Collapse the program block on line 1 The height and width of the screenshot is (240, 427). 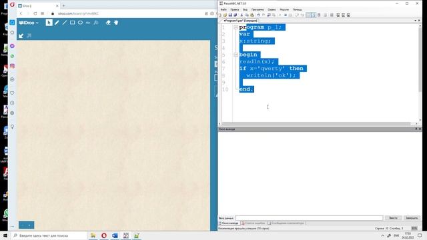[236, 27]
